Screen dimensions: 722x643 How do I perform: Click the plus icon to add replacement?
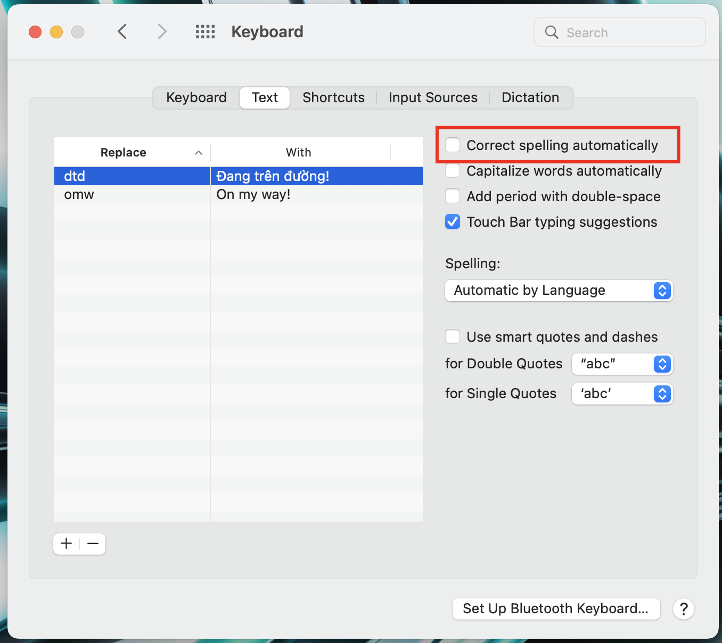67,543
